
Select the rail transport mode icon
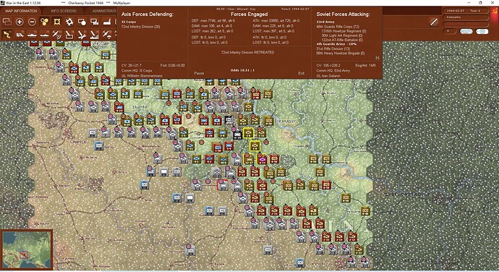pyautogui.click(x=20, y=35)
